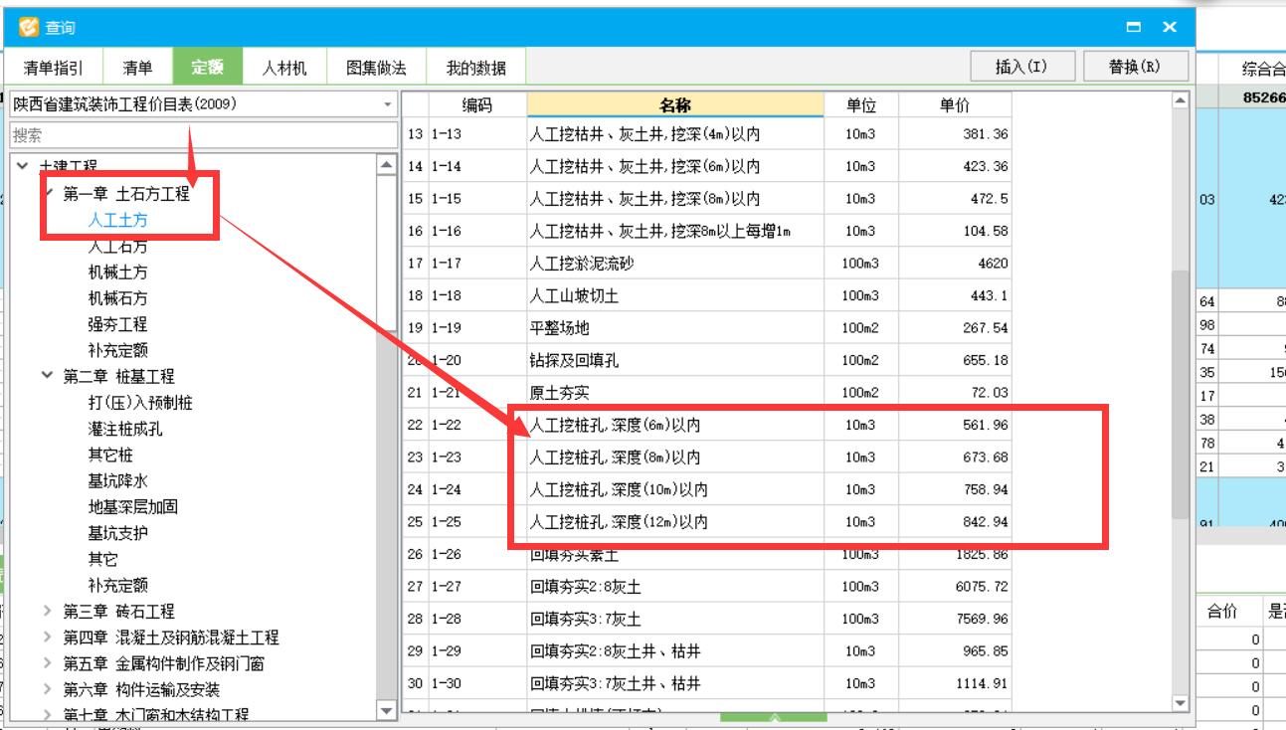Click the 编码 column header
The width and height of the screenshot is (1286, 730).
coord(477,104)
